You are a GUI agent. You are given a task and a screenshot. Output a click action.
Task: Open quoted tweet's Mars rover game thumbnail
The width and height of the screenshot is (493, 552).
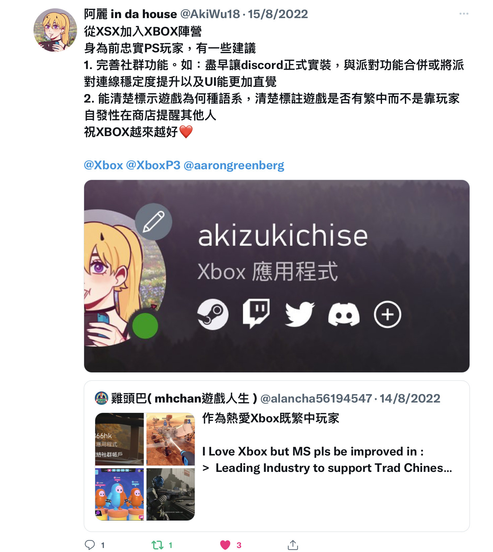(x=171, y=439)
